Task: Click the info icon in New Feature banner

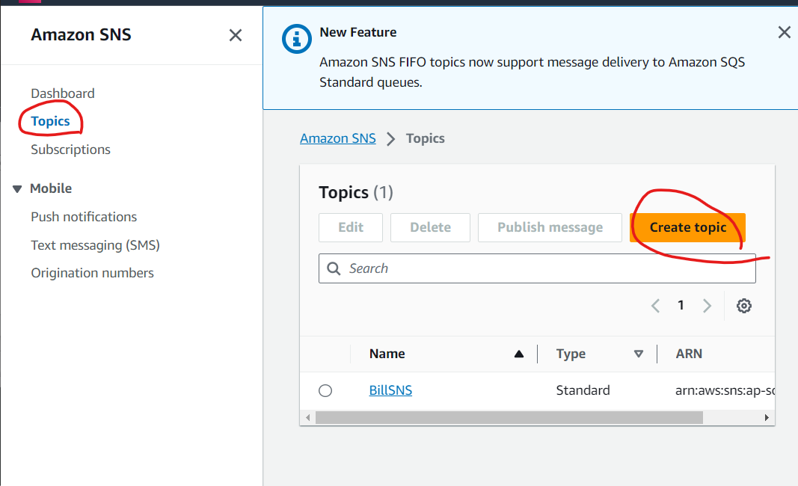Action: [x=297, y=39]
